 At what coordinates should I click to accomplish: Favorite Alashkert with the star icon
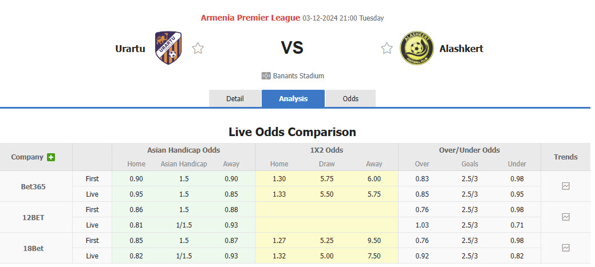click(x=387, y=49)
